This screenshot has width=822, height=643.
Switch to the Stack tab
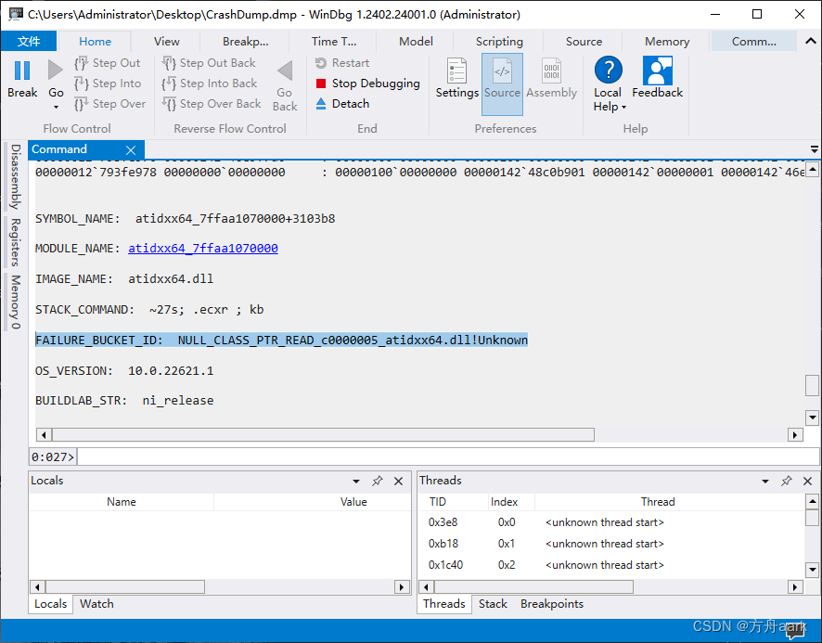493,604
